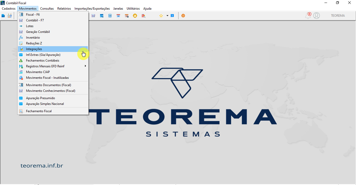Select Contábil - F7 menu item
This screenshot has height=185, width=356.
pyautogui.click(x=53, y=20)
